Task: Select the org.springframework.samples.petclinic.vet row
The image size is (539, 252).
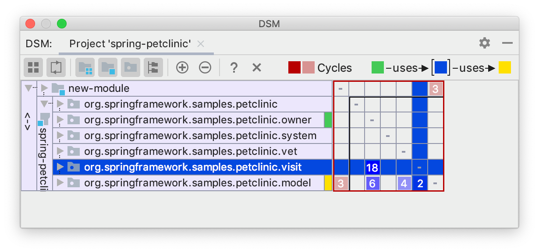Action: [191, 151]
